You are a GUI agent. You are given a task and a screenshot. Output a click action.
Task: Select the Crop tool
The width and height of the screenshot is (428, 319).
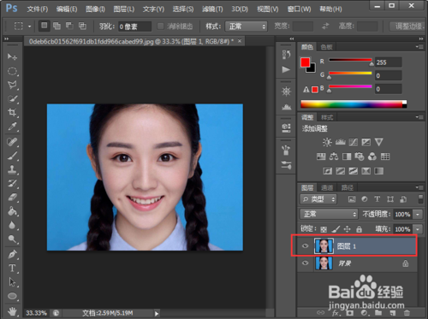12,112
